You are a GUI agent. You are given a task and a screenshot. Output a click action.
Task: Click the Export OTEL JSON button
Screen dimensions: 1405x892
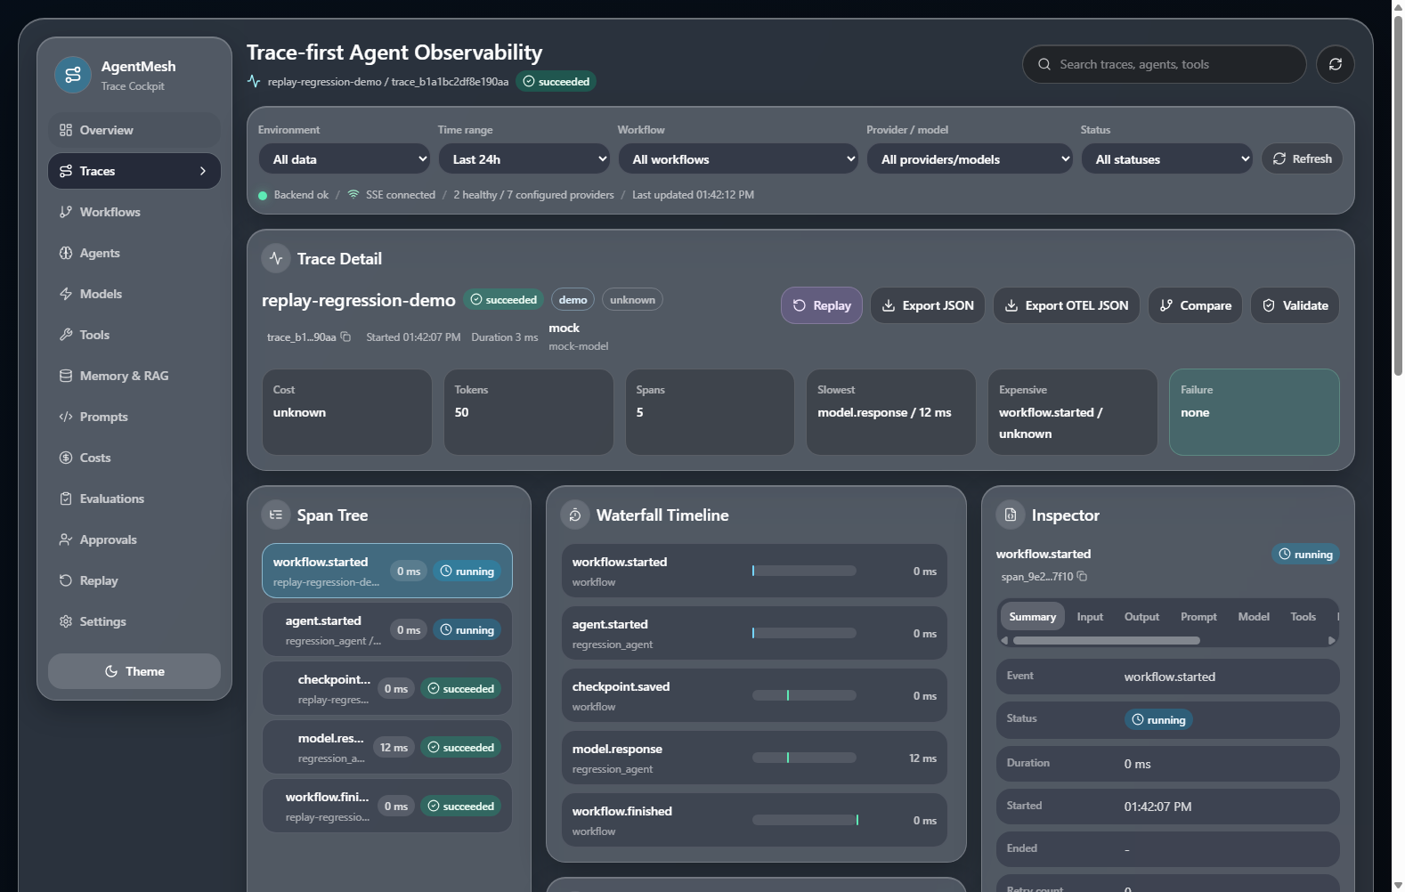pos(1067,305)
